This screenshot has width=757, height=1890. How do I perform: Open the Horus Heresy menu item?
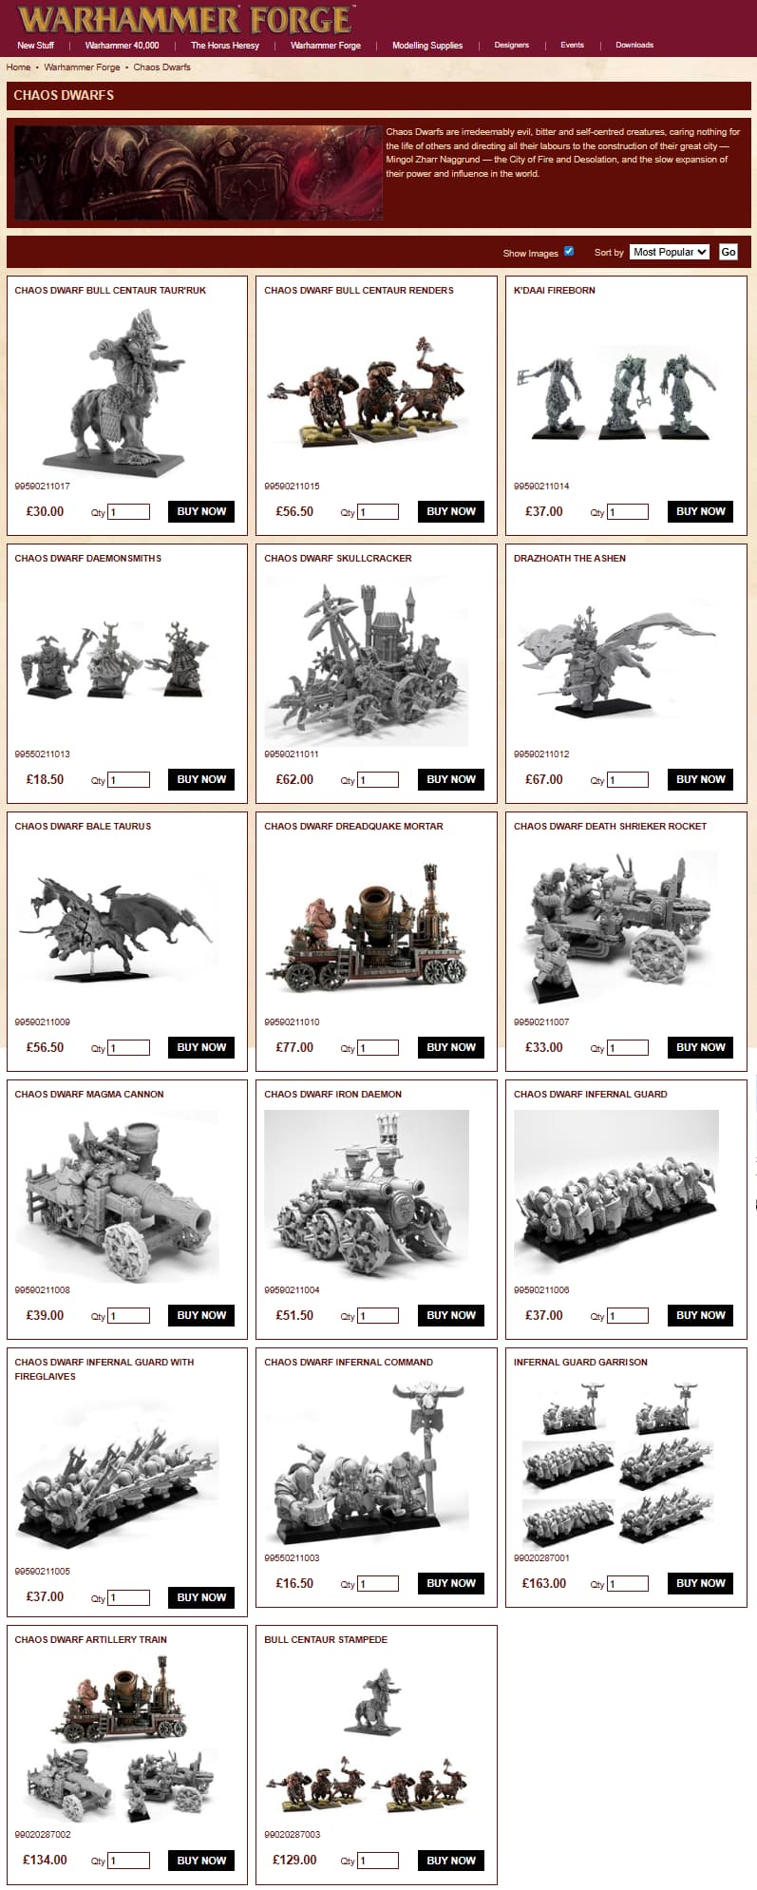click(225, 45)
